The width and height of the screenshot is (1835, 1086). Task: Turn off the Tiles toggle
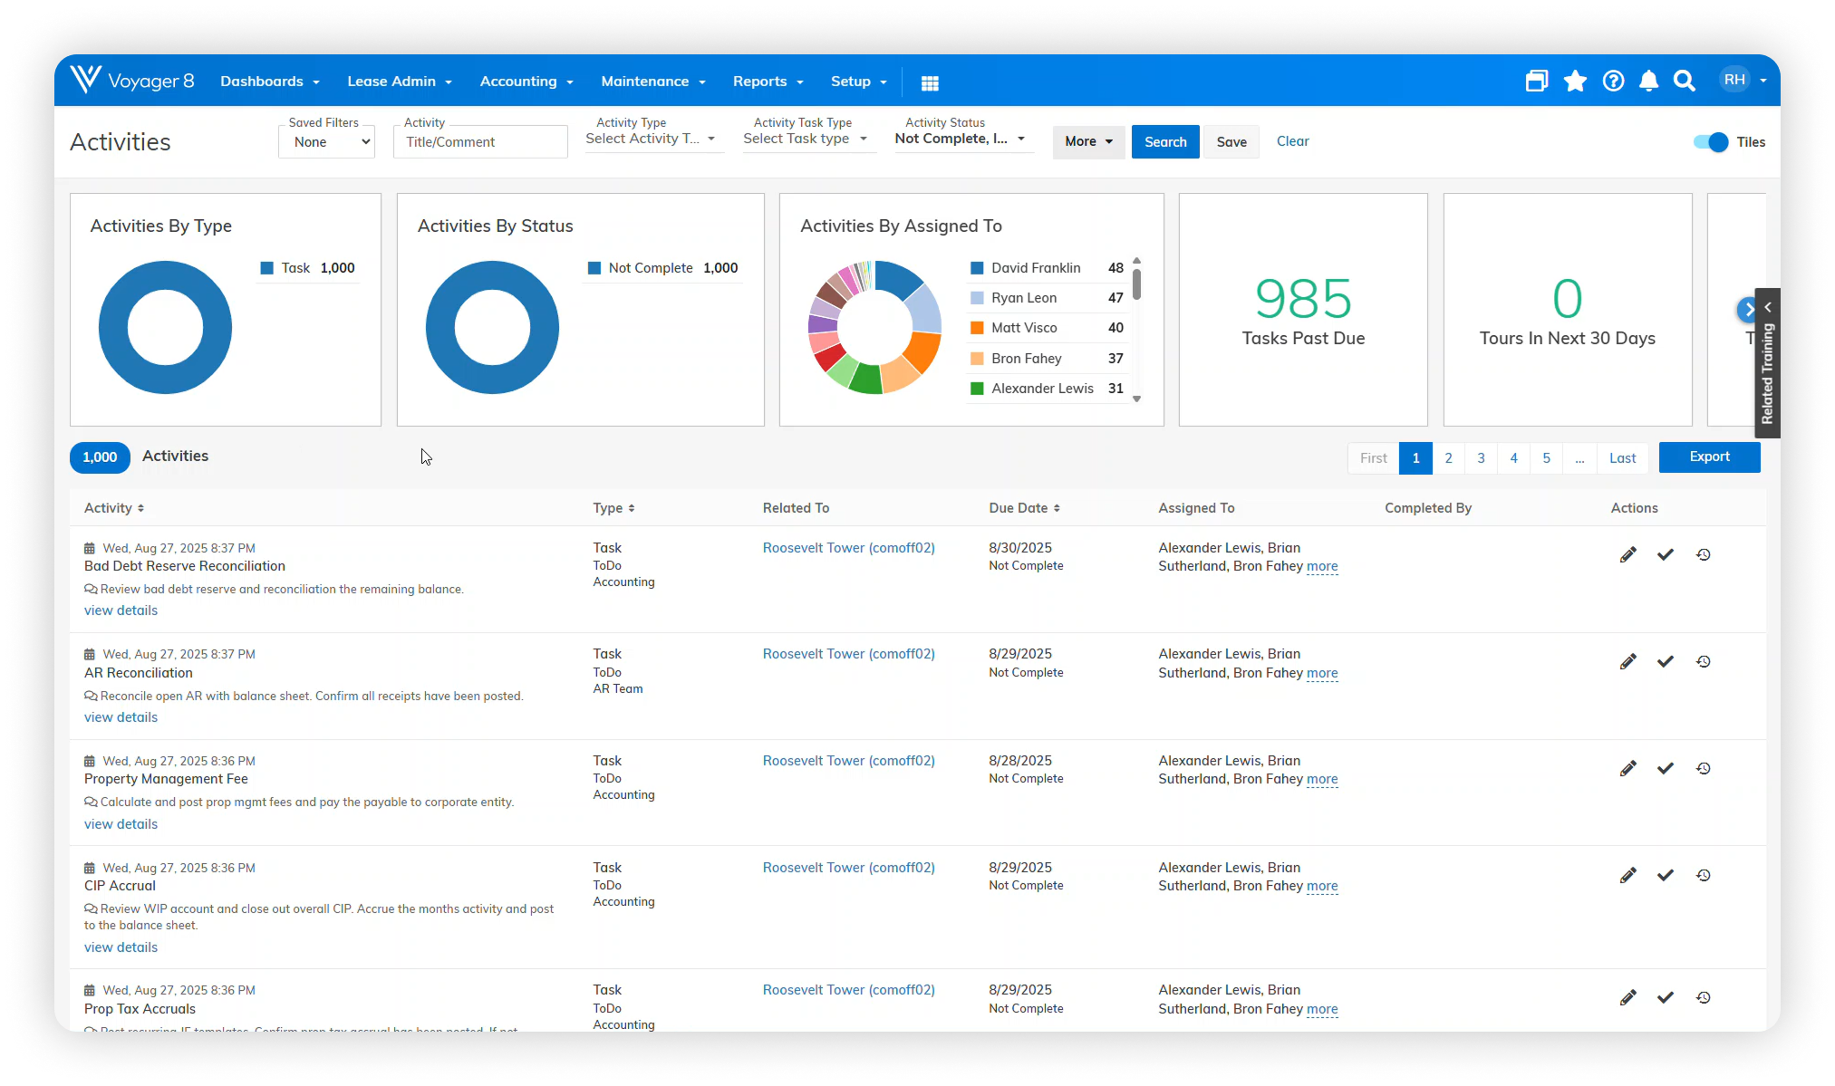click(1711, 142)
